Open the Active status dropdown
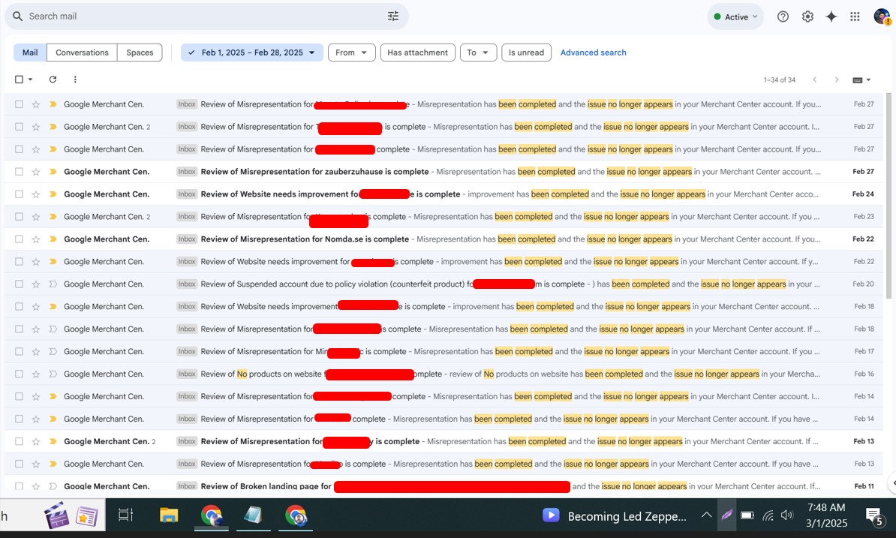The image size is (896, 538). coord(735,17)
